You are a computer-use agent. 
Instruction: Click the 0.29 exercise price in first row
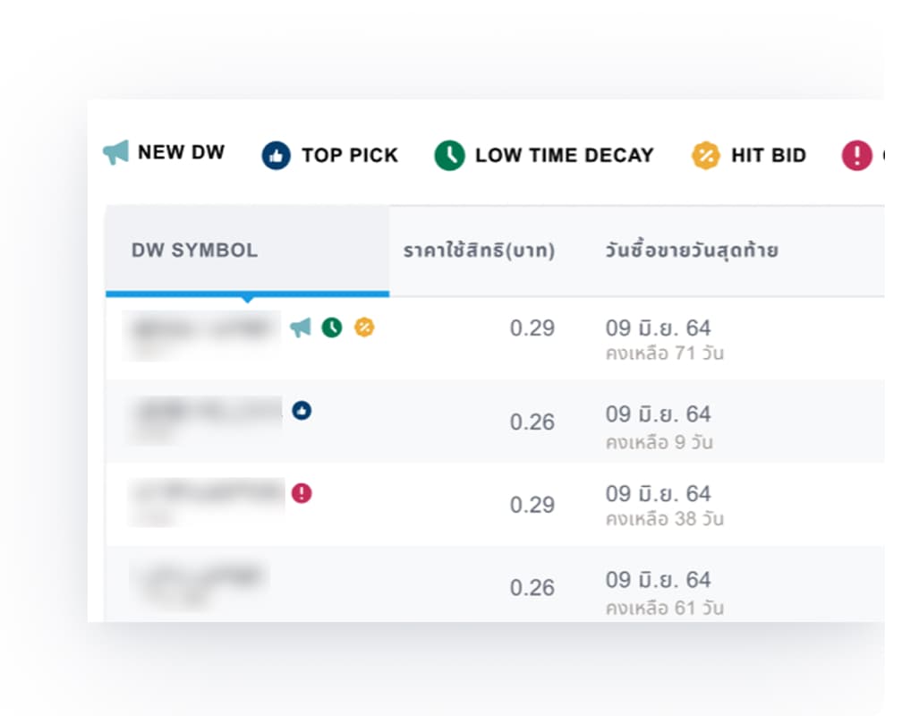point(532,328)
